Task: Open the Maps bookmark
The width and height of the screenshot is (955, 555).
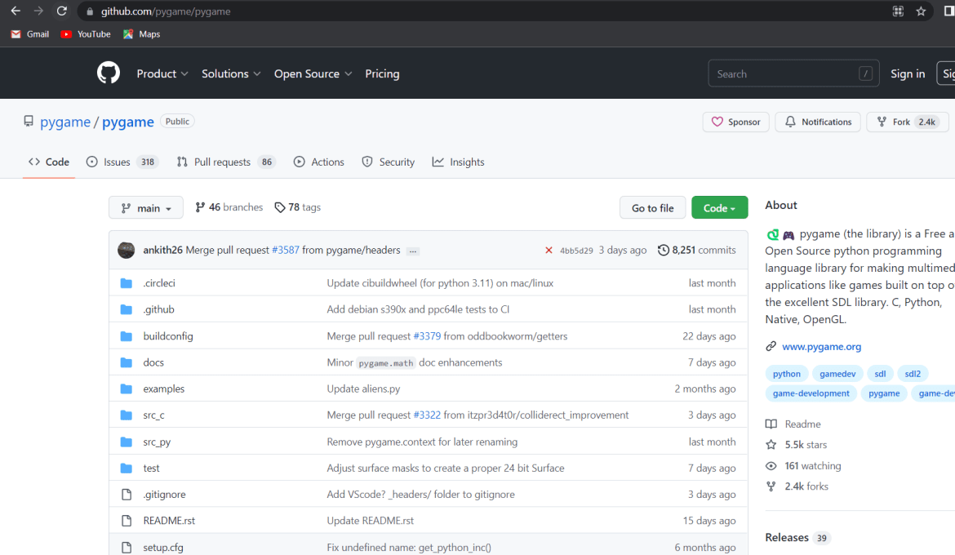Action: click(141, 34)
